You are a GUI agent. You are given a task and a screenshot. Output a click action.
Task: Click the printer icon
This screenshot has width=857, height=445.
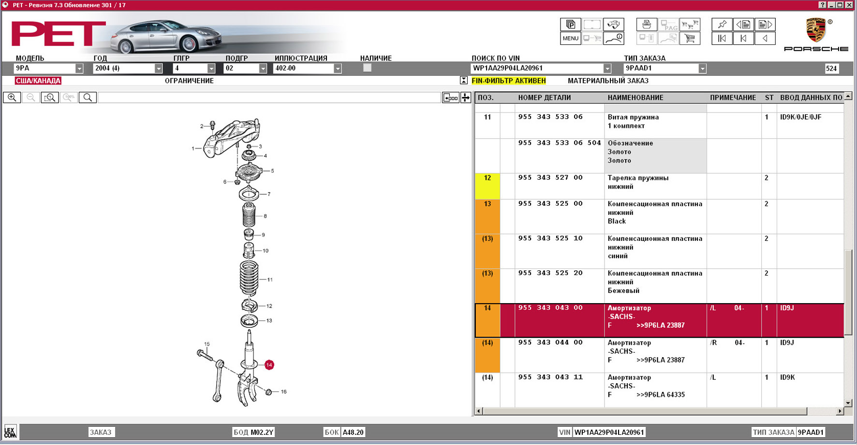pos(647,25)
